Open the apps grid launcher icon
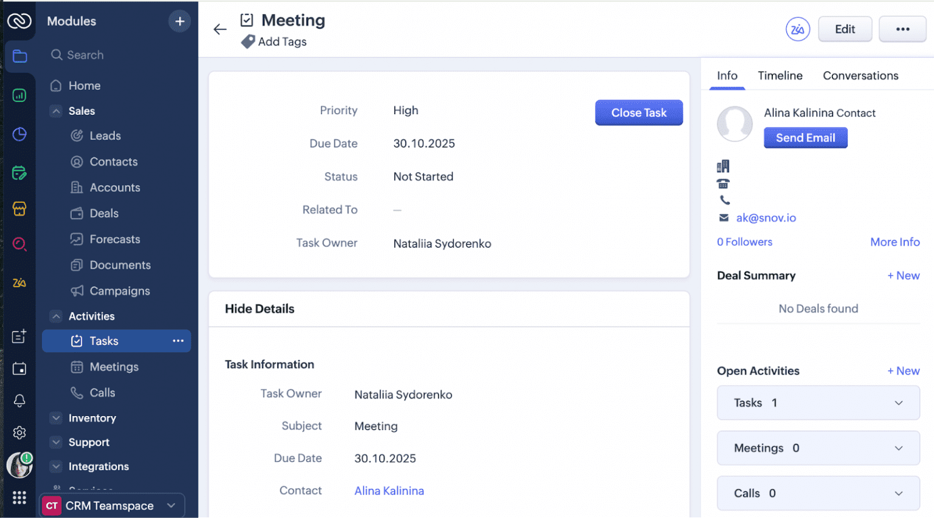Image resolution: width=934 pixels, height=518 pixels. pos(19,498)
